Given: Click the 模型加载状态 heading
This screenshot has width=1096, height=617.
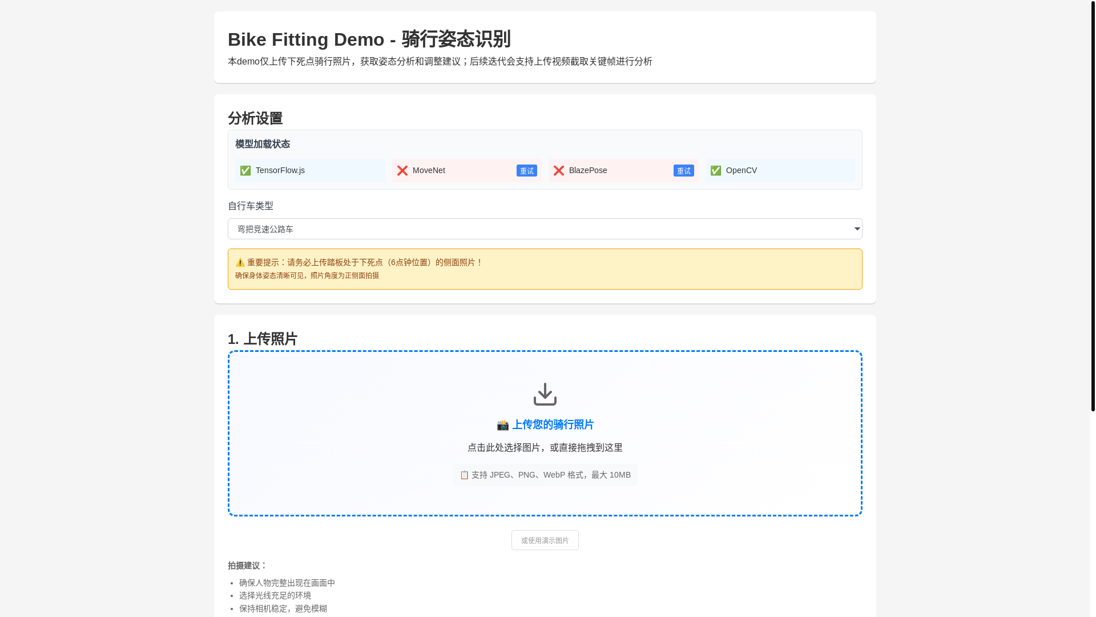Looking at the screenshot, I should [263, 144].
